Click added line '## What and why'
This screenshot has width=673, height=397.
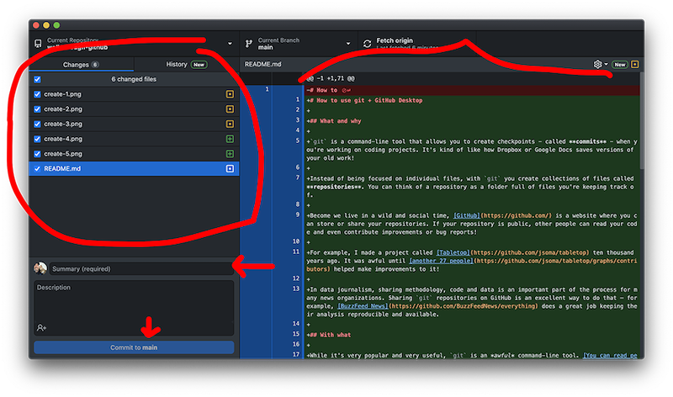(472, 121)
